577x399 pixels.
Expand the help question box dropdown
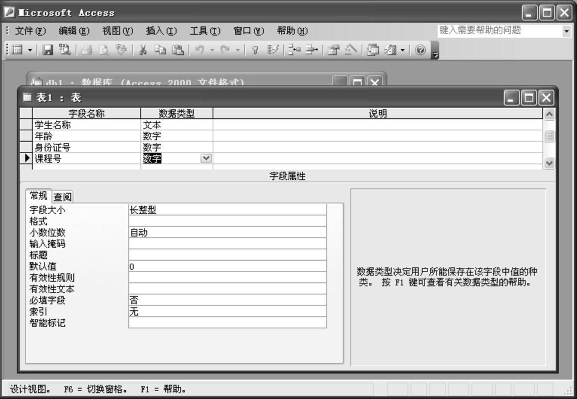click(566, 31)
